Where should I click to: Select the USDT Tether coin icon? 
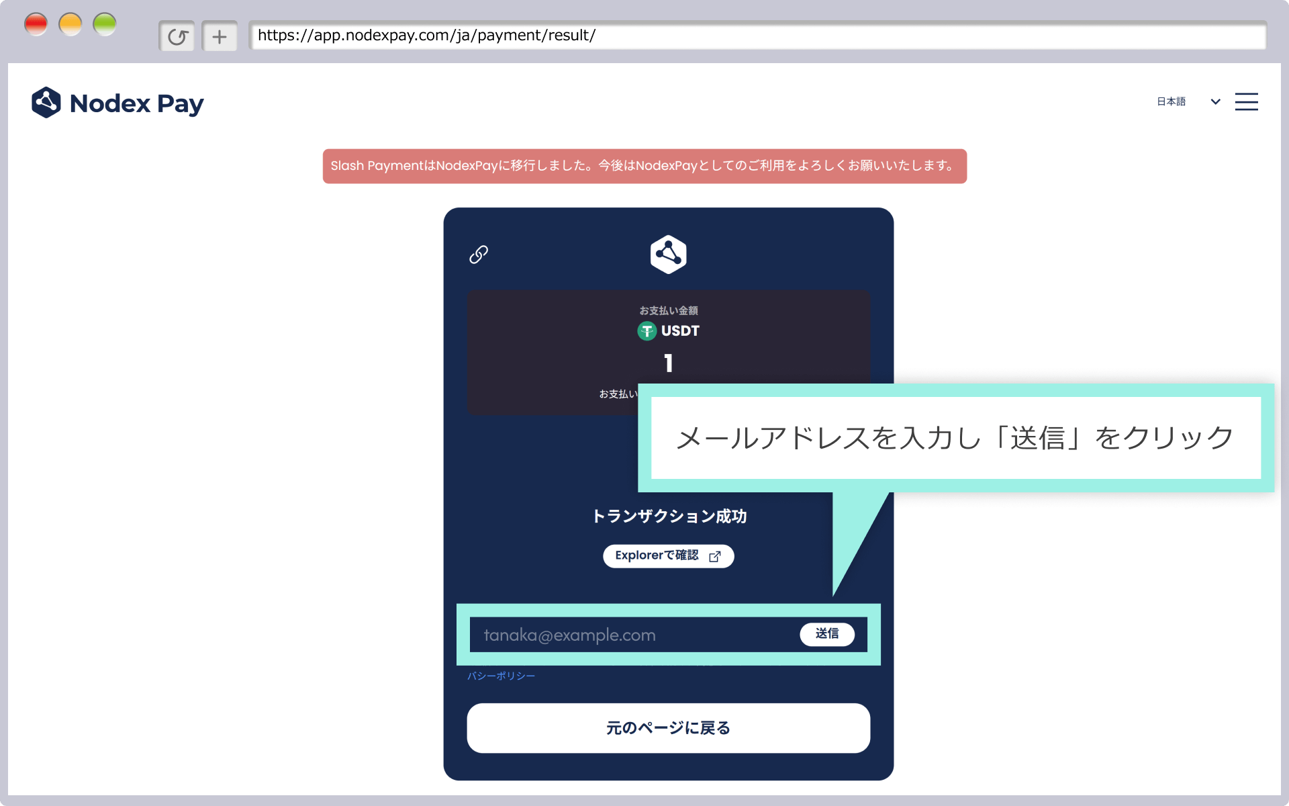pos(646,330)
